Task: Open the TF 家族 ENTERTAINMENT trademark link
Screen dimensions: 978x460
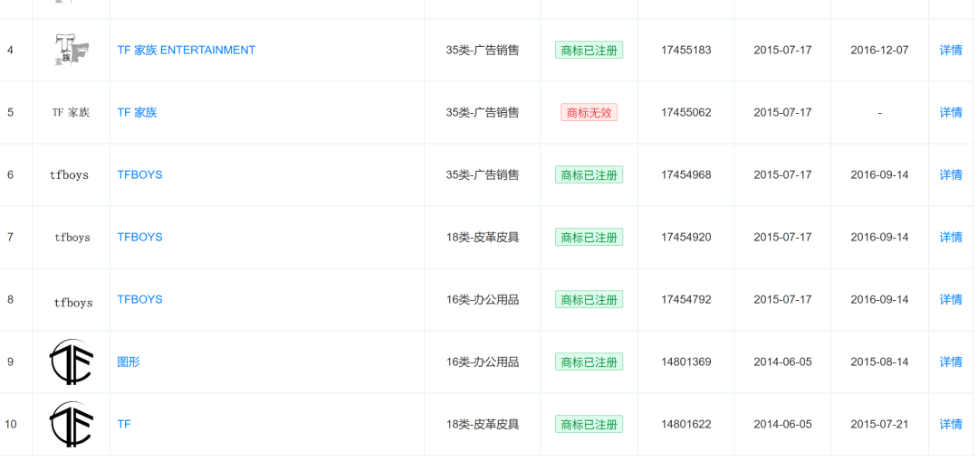Action: (x=187, y=50)
